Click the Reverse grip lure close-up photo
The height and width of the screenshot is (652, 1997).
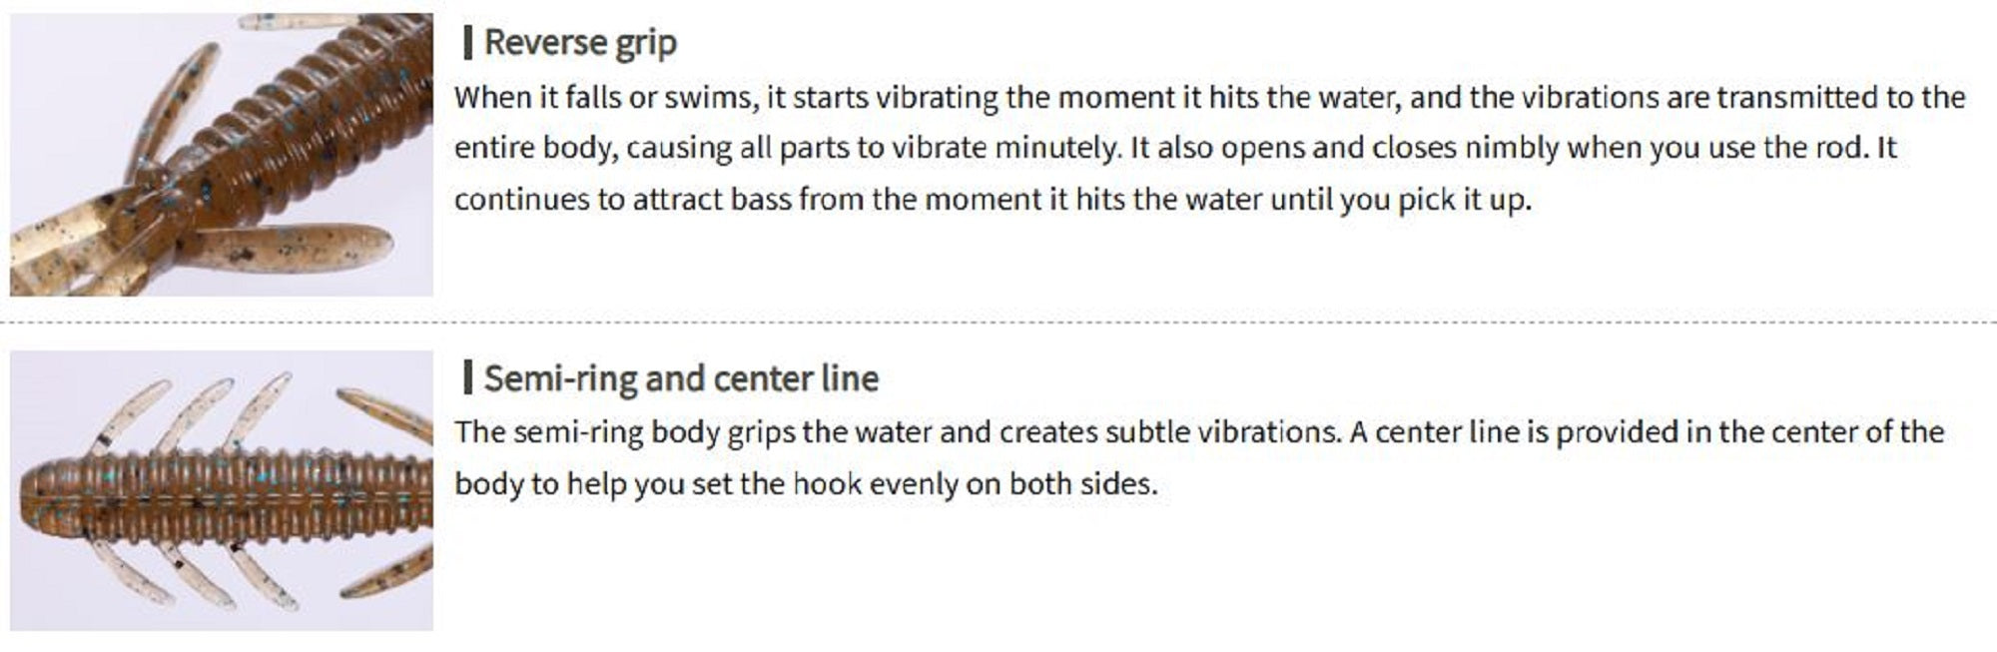tap(222, 155)
